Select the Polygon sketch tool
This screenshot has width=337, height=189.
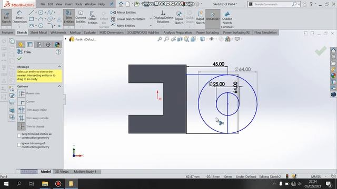coord(41,26)
